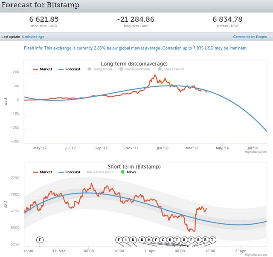Click the '1. Apr' axis label
273x257 pixels.
(x=149, y=251)
